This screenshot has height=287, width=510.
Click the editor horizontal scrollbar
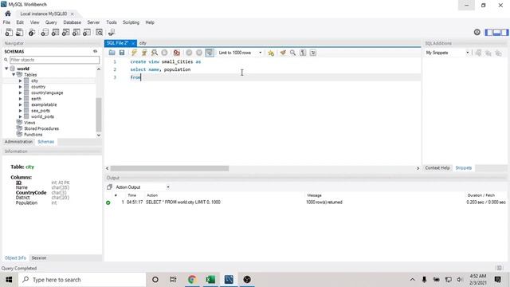(170, 168)
